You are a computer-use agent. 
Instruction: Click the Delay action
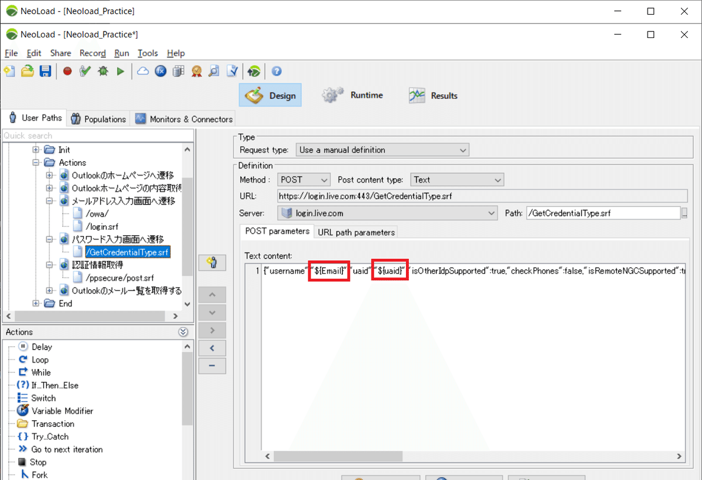coord(42,347)
